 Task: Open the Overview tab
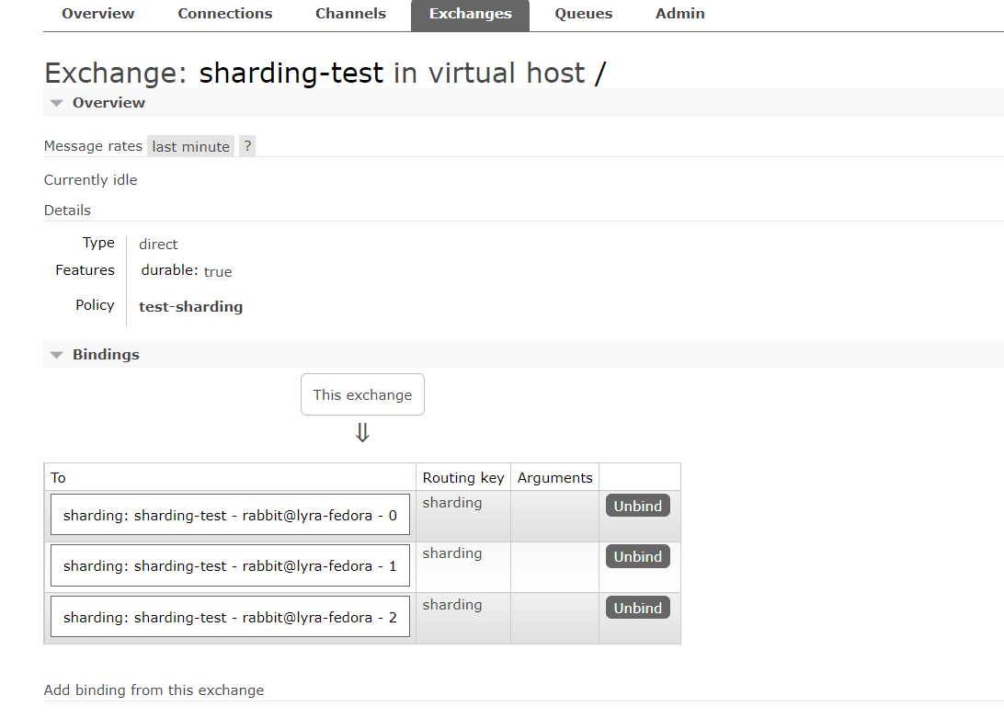(x=98, y=14)
